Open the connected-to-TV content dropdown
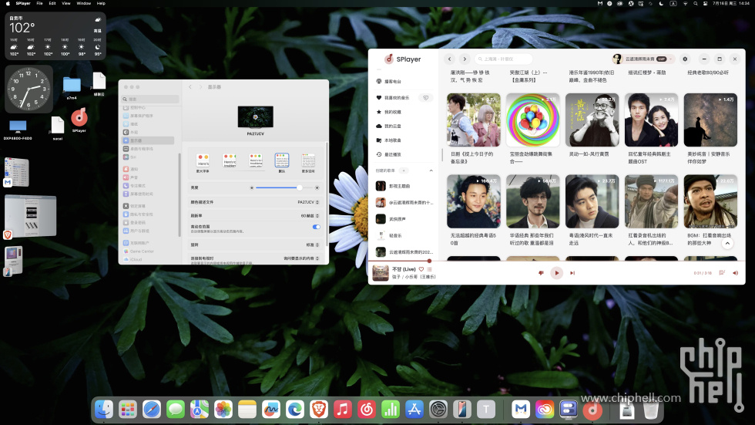This screenshot has height=425, width=755. tap(301, 258)
